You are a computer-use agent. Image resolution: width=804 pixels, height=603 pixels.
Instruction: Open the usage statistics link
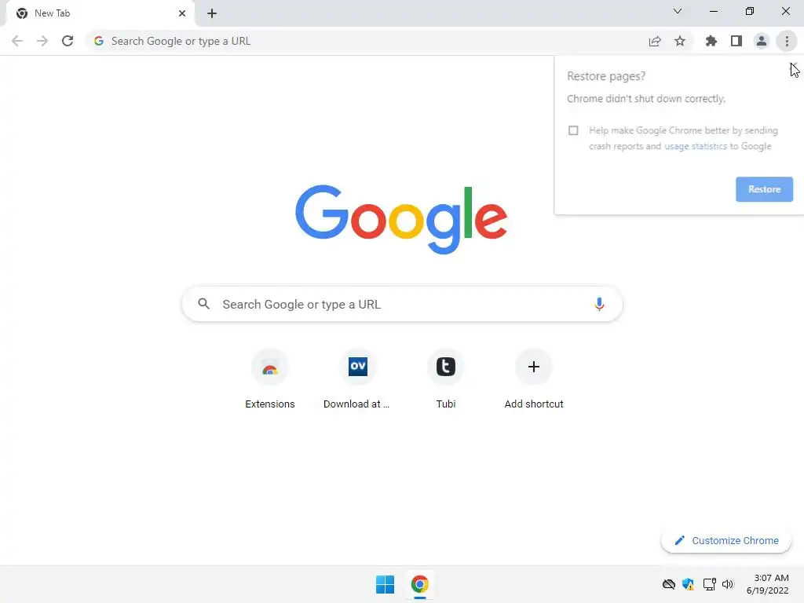click(x=696, y=146)
